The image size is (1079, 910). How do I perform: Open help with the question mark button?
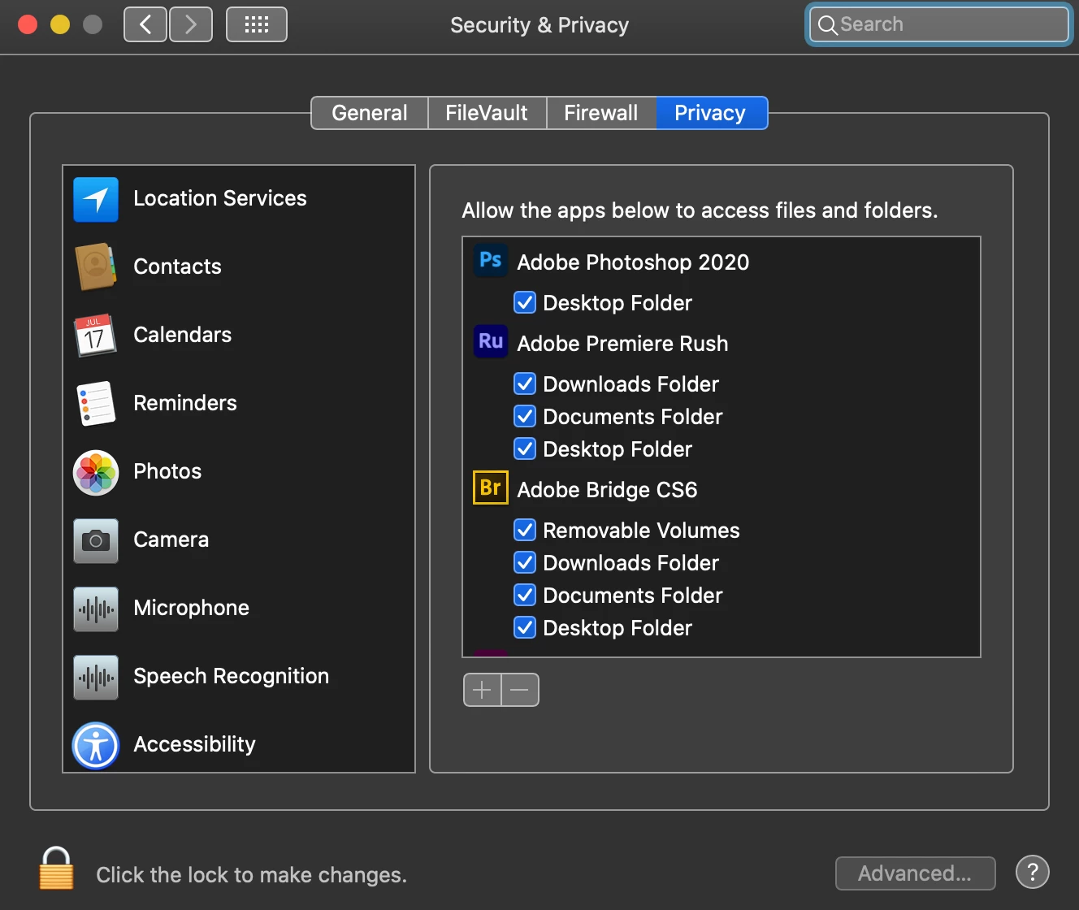coord(1033,873)
